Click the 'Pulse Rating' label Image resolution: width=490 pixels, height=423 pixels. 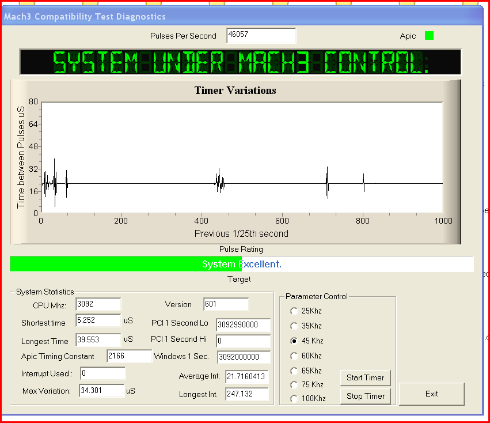(x=241, y=250)
